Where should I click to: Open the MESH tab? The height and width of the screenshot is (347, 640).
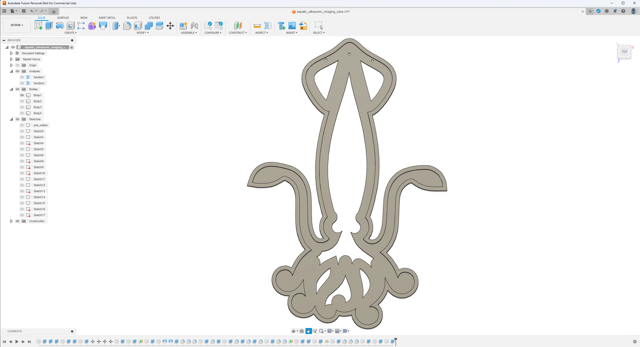coord(84,17)
